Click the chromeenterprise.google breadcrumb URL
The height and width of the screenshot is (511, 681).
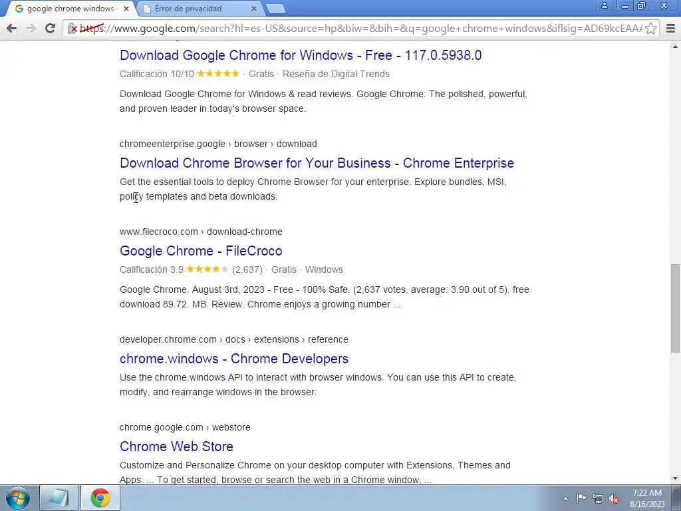pyautogui.click(x=218, y=144)
